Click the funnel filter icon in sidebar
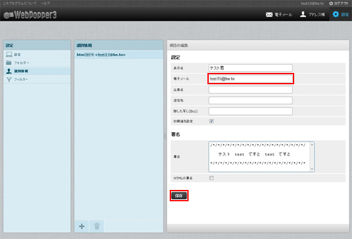This screenshot has height=239, width=352. coord(9,79)
